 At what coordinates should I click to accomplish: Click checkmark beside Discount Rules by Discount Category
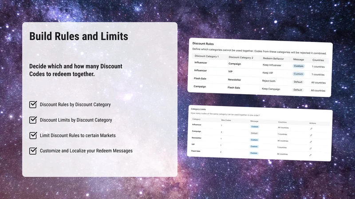pyautogui.click(x=33, y=104)
